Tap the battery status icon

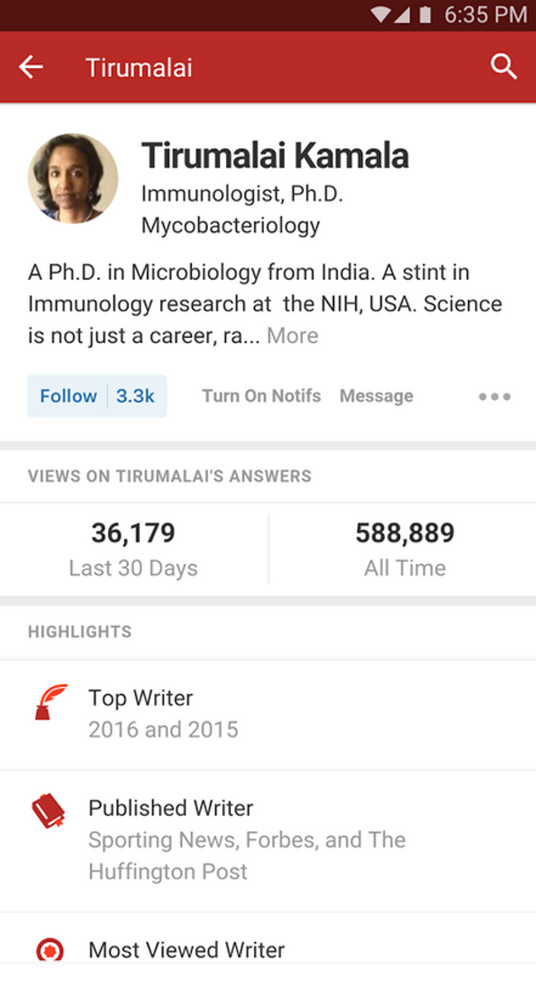(425, 15)
